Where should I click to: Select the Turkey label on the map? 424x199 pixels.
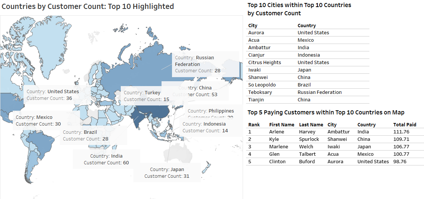142,96
